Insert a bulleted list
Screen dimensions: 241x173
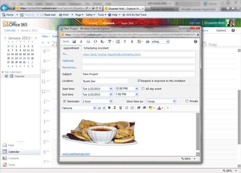[127, 108]
